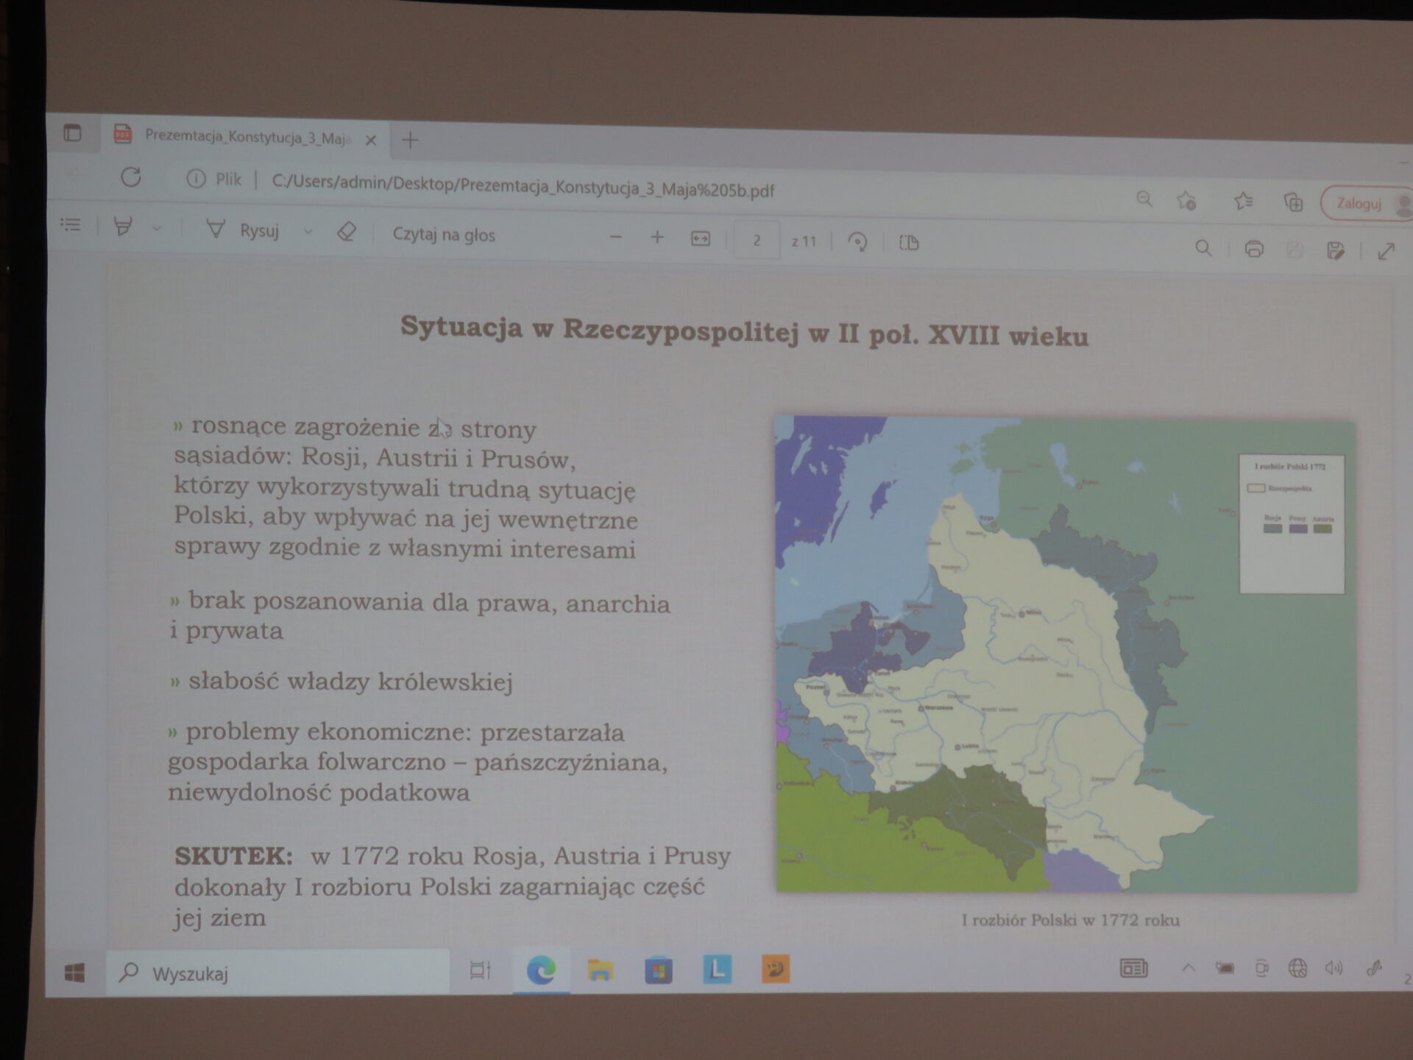
Task: Show hidden system tray icons
Action: point(1188,968)
